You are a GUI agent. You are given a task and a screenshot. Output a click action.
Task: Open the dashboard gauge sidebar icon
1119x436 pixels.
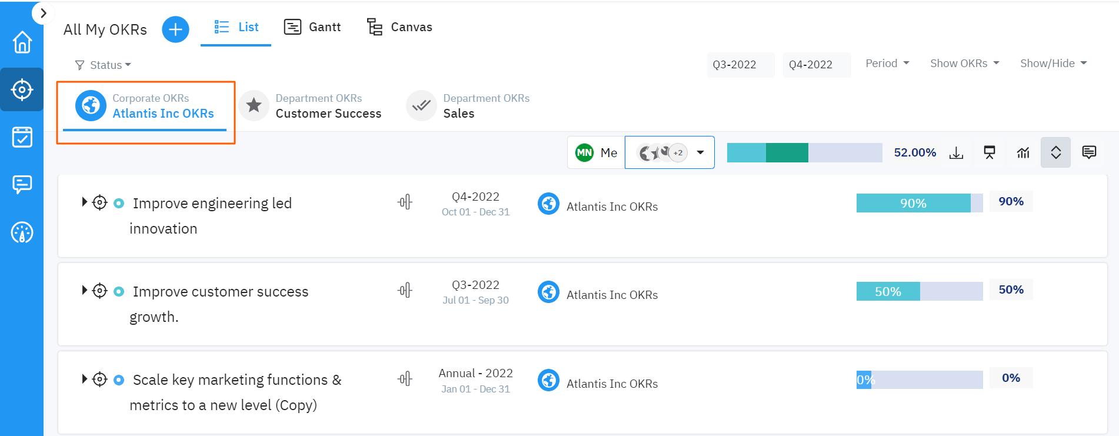22,232
